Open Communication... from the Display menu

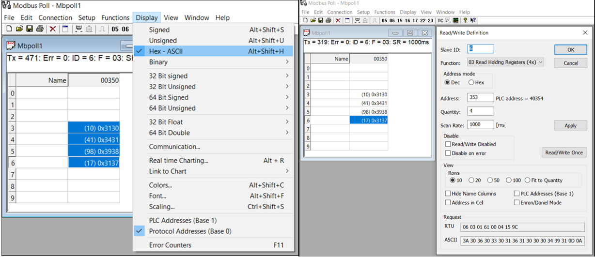click(213, 147)
